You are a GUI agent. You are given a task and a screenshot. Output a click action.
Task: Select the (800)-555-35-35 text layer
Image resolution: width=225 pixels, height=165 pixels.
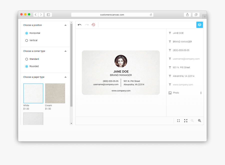[181, 50]
